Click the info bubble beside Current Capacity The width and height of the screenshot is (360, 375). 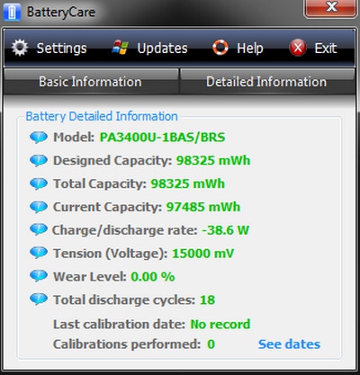39,207
